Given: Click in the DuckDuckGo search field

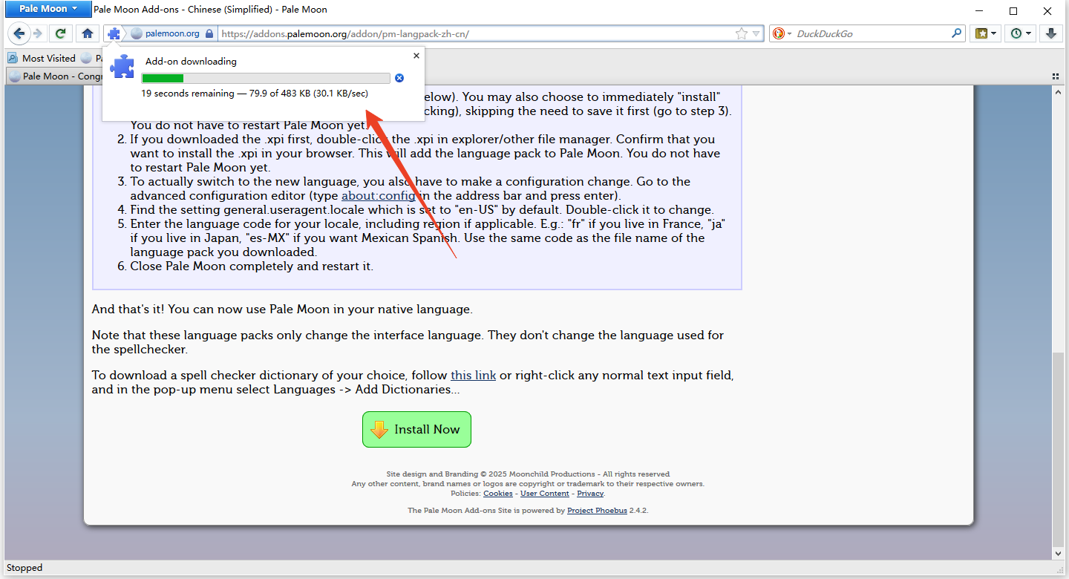Looking at the screenshot, I should [872, 33].
